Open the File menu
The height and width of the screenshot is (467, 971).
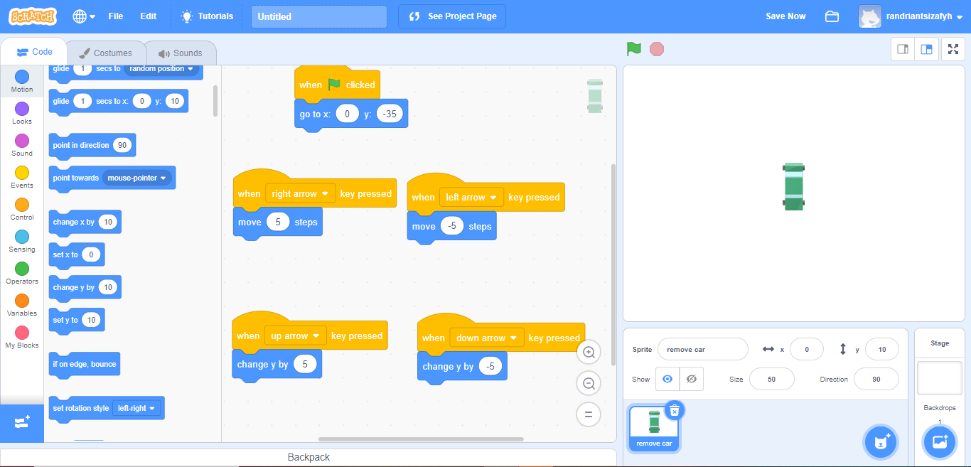coord(116,16)
